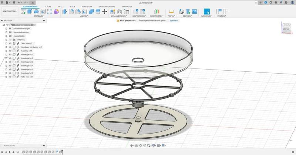Open the data panel grid icon
The width and height of the screenshot is (296, 155).
2,3
